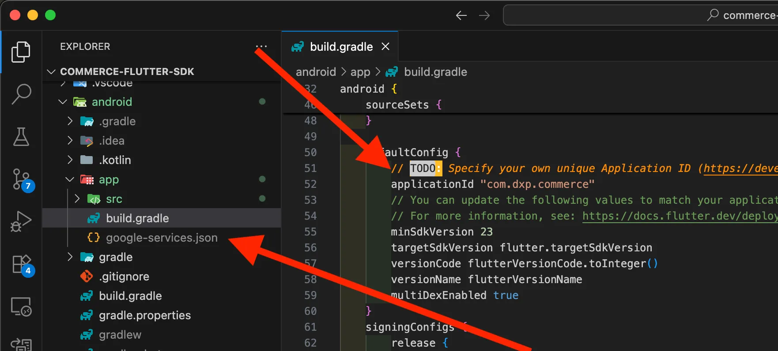Click the android breadcrumb segment
The image size is (778, 351).
(x=316, y=72)
